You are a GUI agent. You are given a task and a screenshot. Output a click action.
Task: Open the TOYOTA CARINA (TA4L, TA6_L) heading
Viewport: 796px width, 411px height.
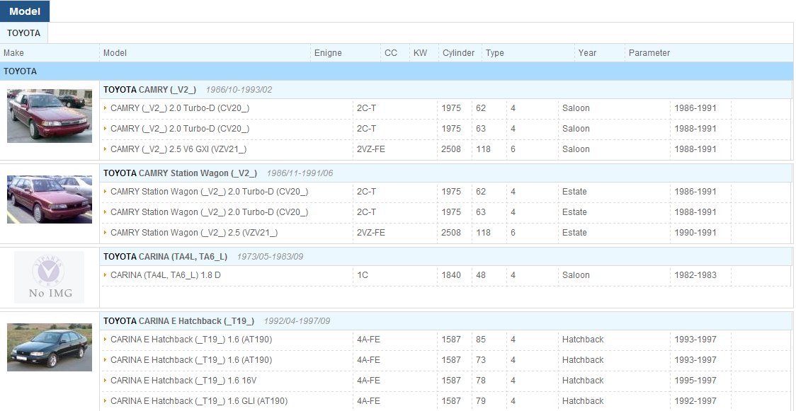tap(166, 256)
